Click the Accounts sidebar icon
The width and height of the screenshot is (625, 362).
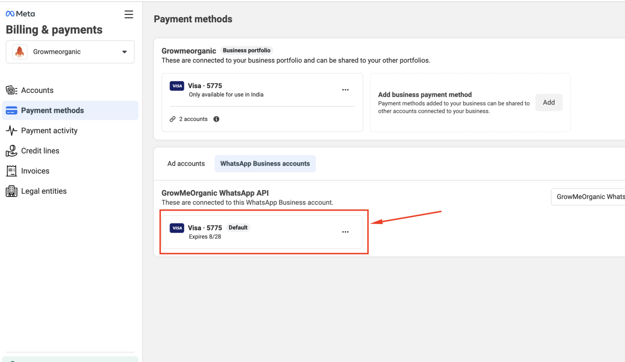[x=11, y=90]
